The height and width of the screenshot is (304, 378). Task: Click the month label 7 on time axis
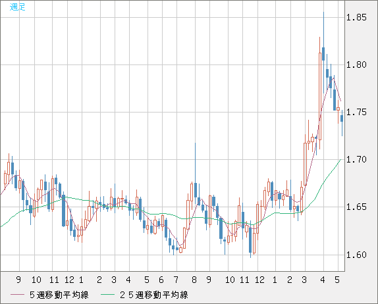(176, 280)
